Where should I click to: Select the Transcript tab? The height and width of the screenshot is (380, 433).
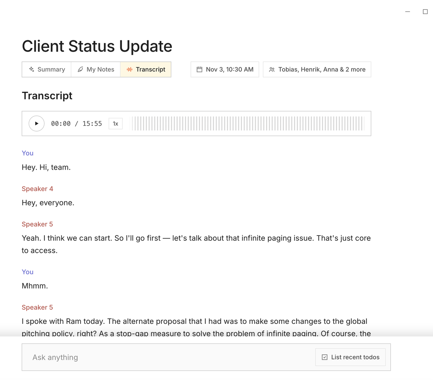(x=146, y=69)
